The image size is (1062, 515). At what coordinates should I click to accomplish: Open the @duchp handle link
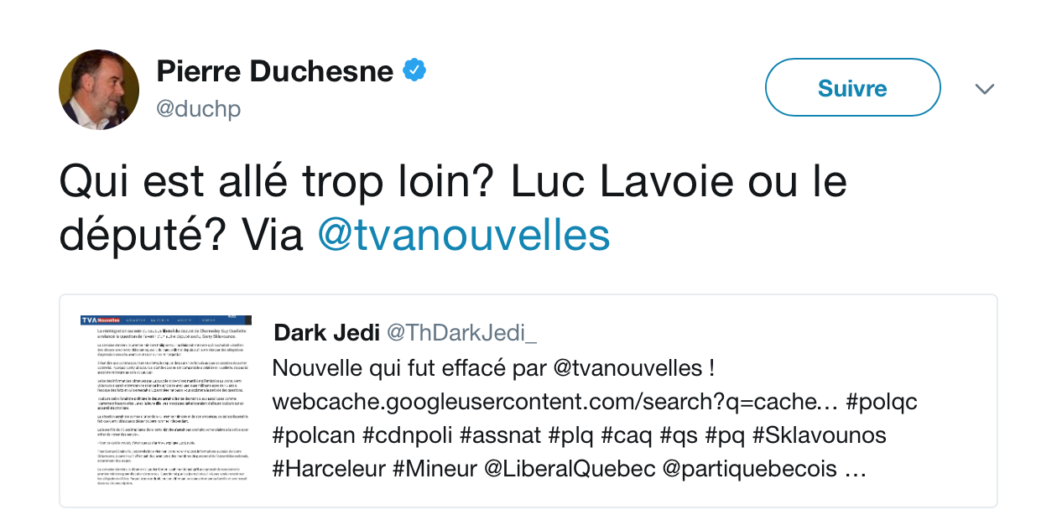(198, 109)
